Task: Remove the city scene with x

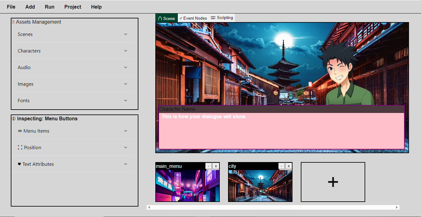Action: [x=289, y=166]
